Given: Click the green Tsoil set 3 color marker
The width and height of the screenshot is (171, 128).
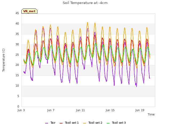Looking at the screenshot, I should pos(108,123).
